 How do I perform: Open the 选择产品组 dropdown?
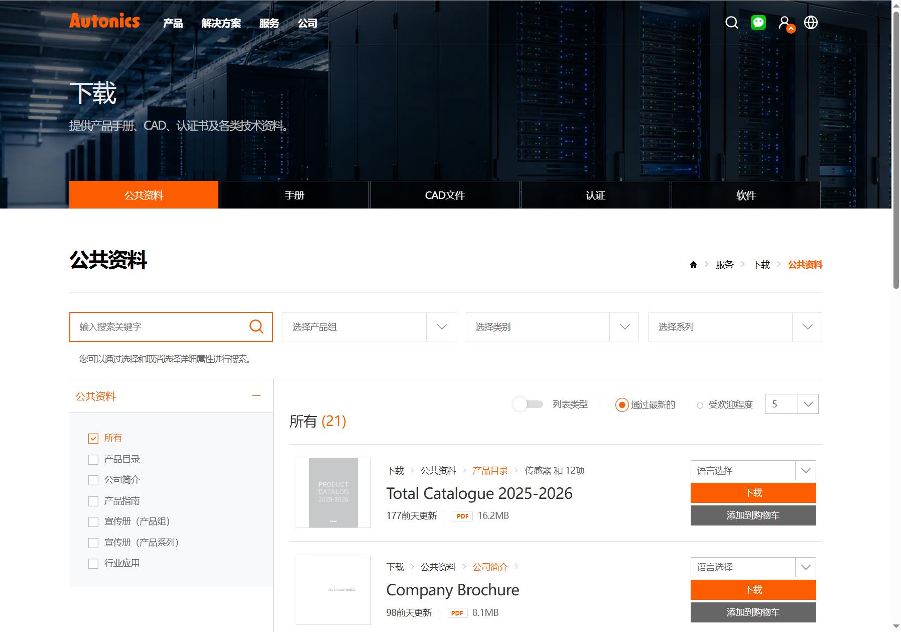click(x=369, y=327)
